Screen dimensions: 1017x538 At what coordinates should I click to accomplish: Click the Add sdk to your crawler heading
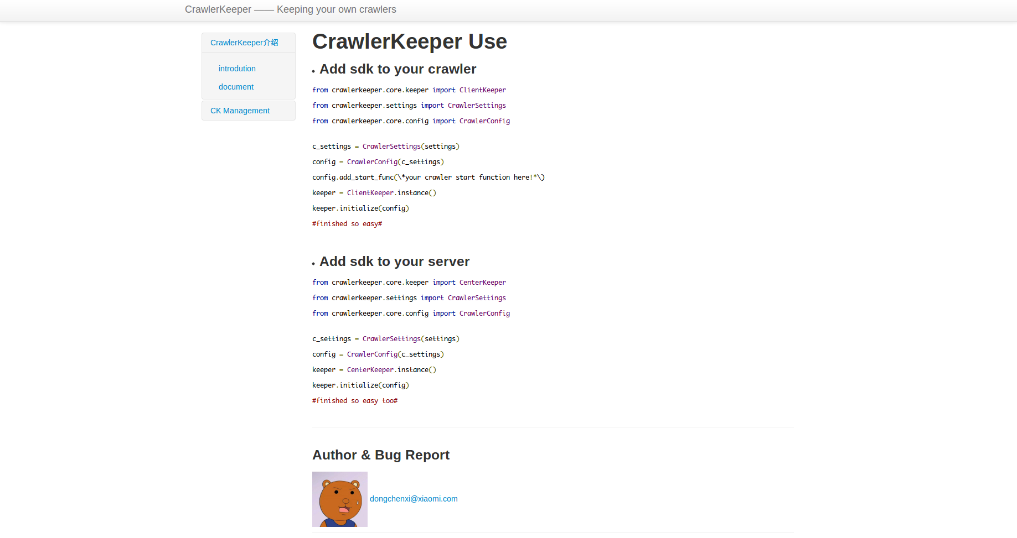[397, 69]
